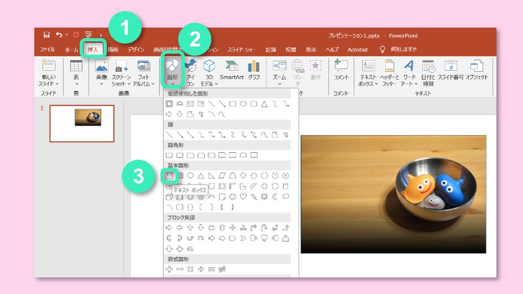Choose the left arrow in ブロック矢印

click(x=180, y=228)
